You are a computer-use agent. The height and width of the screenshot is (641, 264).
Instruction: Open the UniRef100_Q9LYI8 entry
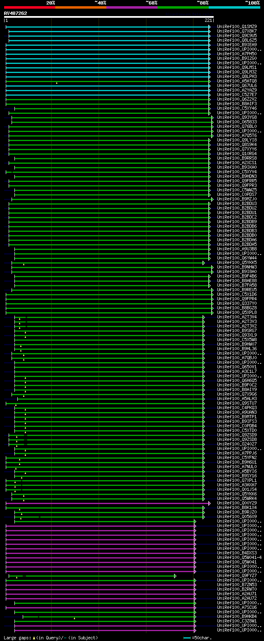[x=237, y=140]
